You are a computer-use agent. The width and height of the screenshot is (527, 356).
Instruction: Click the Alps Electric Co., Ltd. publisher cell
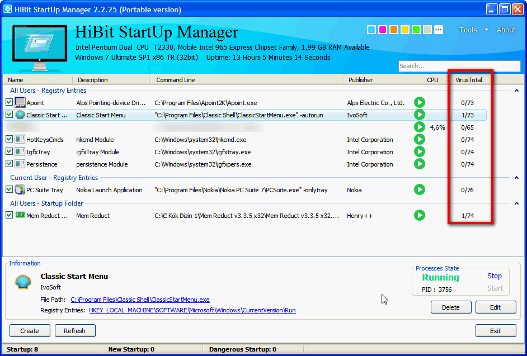(x=376, y=103)
